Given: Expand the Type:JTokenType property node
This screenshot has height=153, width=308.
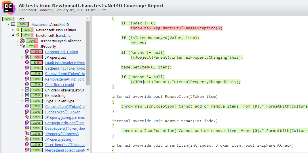Looking at the screenshot, I should 22,101.
